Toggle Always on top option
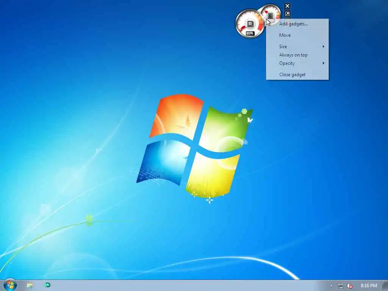 click(297, 55)
